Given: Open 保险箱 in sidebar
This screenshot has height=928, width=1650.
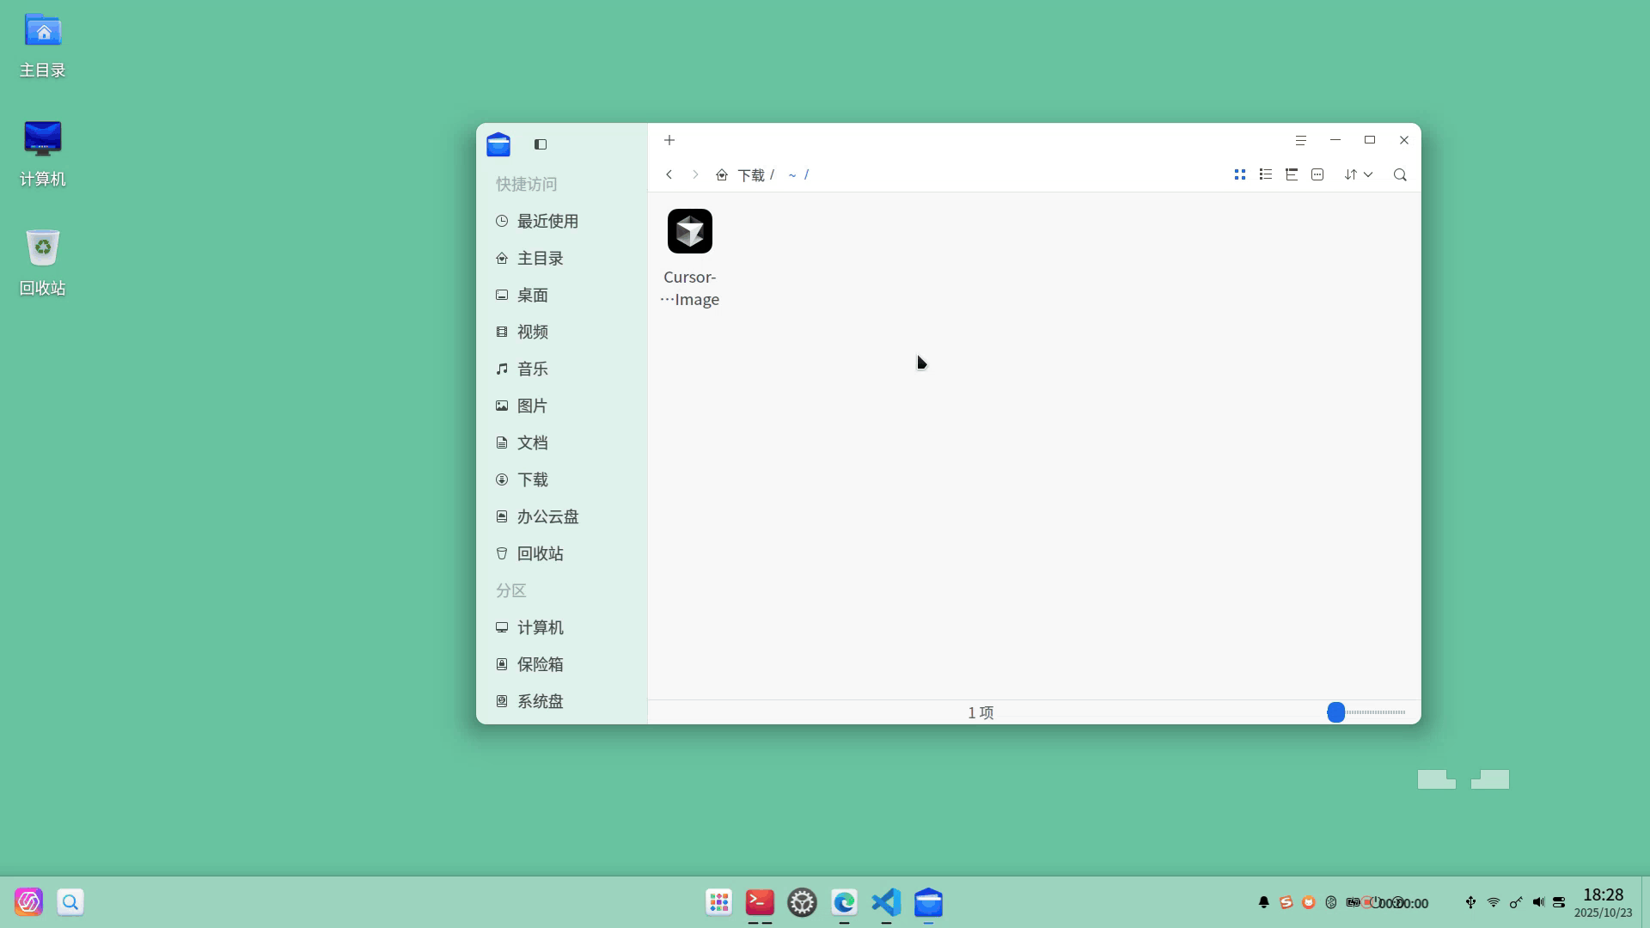Looking at the screenshot, I should pos(561,664).
